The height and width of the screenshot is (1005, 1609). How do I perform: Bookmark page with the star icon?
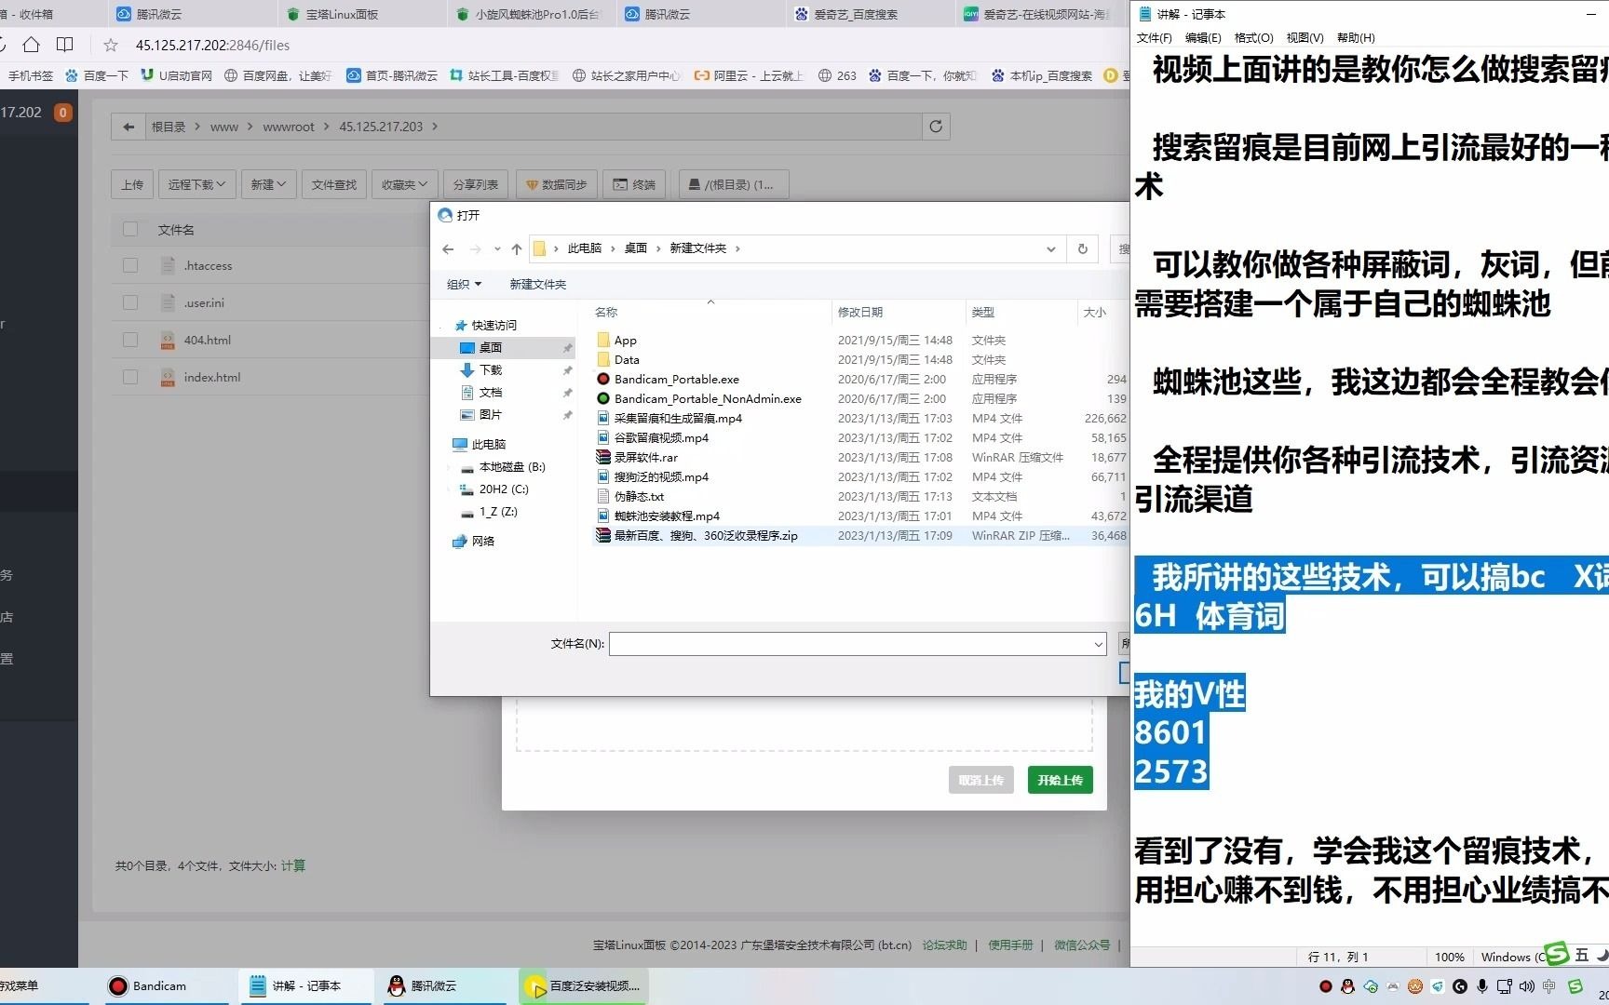click(111, 45)
